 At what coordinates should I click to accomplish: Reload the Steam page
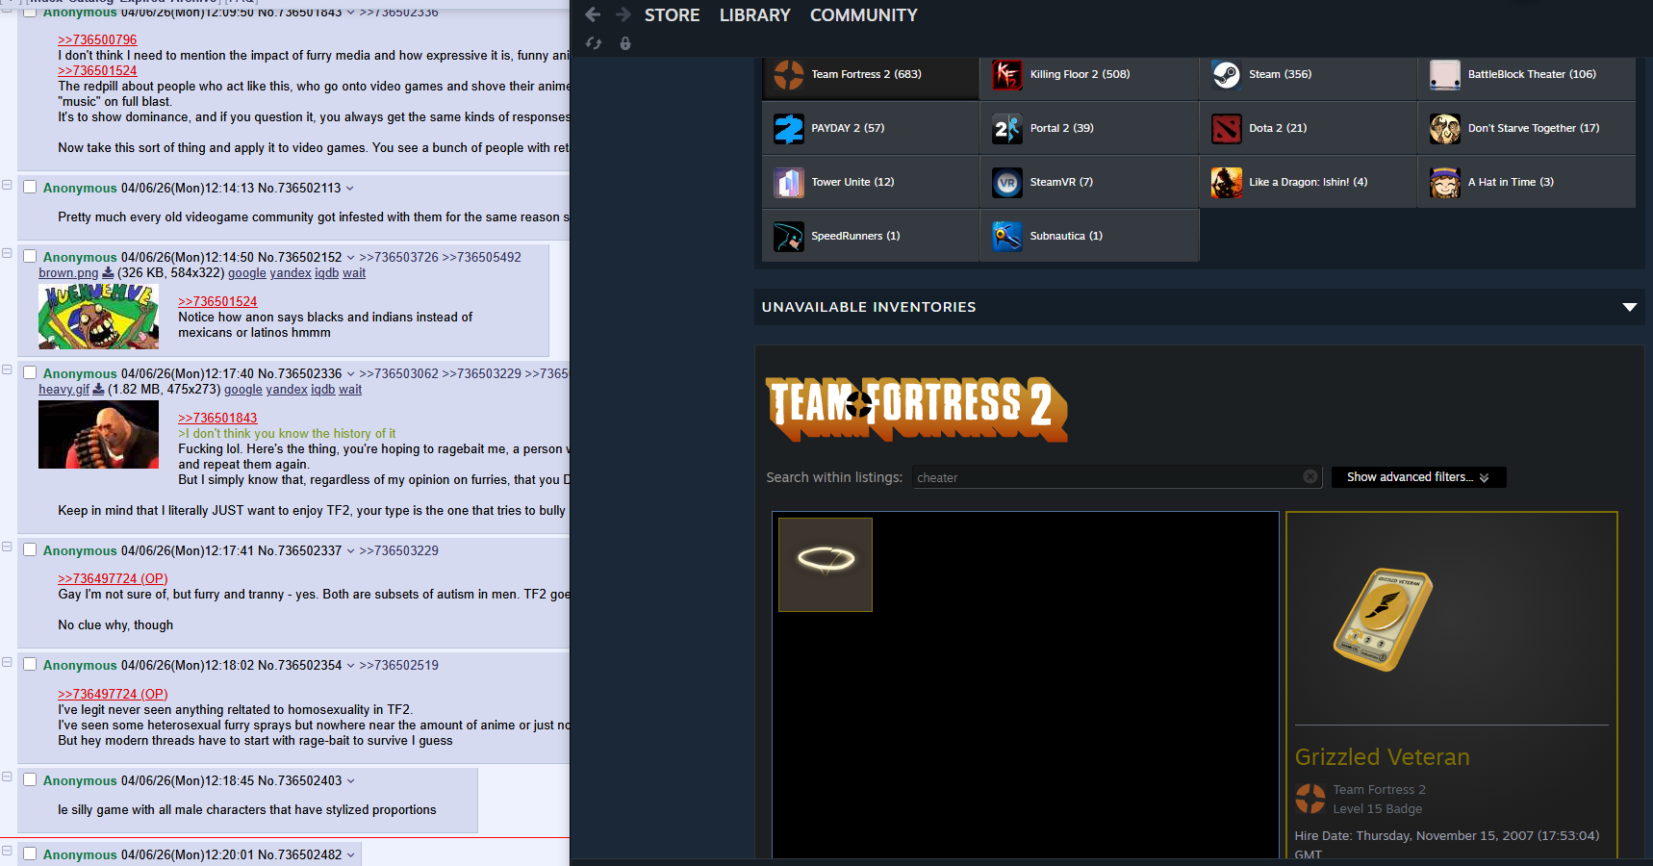[594, 43]
